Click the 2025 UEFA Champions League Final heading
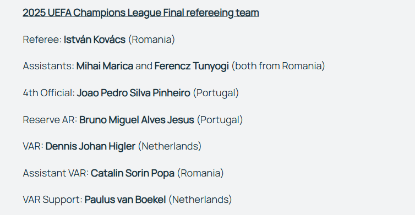Screen dimensions: 415x215 point(141,13)
